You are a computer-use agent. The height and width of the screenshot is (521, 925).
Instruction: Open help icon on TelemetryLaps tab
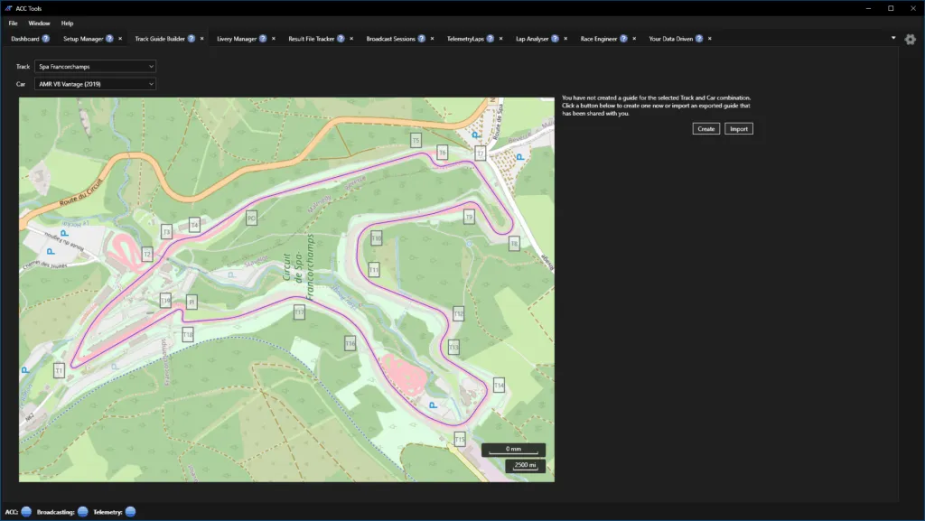pos(491,39)
